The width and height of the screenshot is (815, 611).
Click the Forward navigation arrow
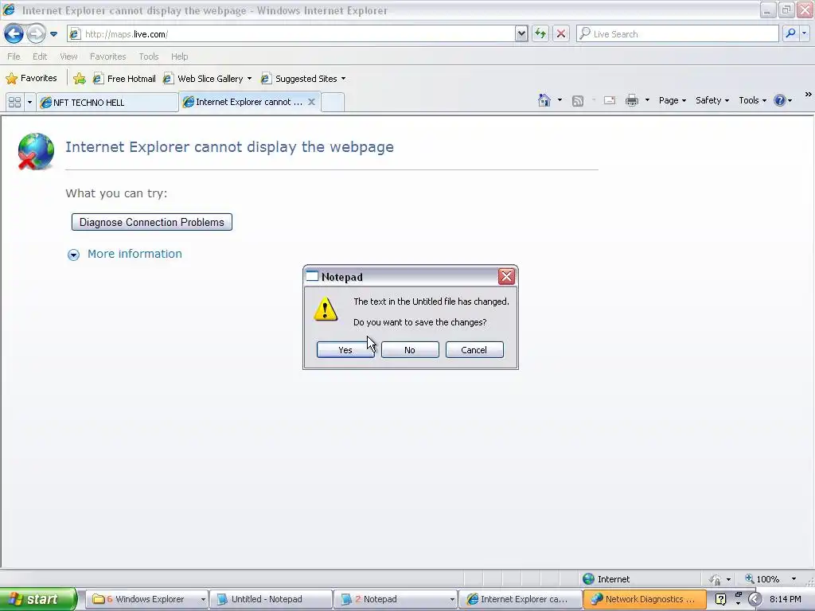coord(35,34)
